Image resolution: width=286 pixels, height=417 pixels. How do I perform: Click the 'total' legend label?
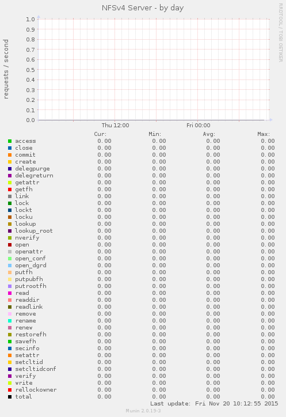point(24,397)
